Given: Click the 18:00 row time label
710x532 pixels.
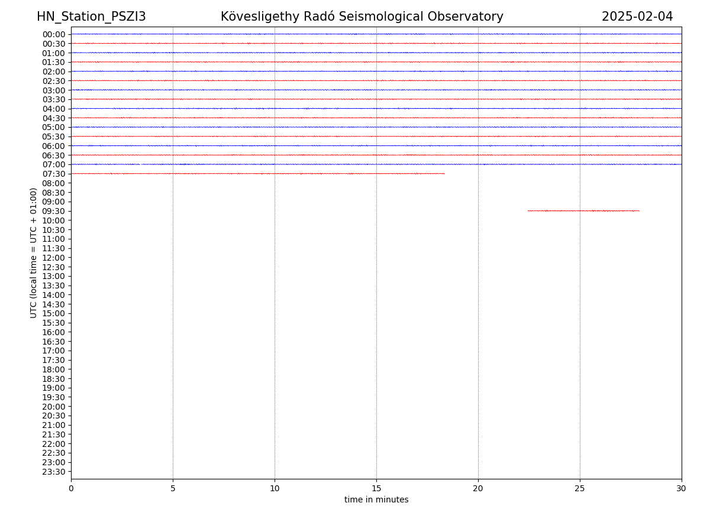Looking at the screenshot, I should point(54,369).
